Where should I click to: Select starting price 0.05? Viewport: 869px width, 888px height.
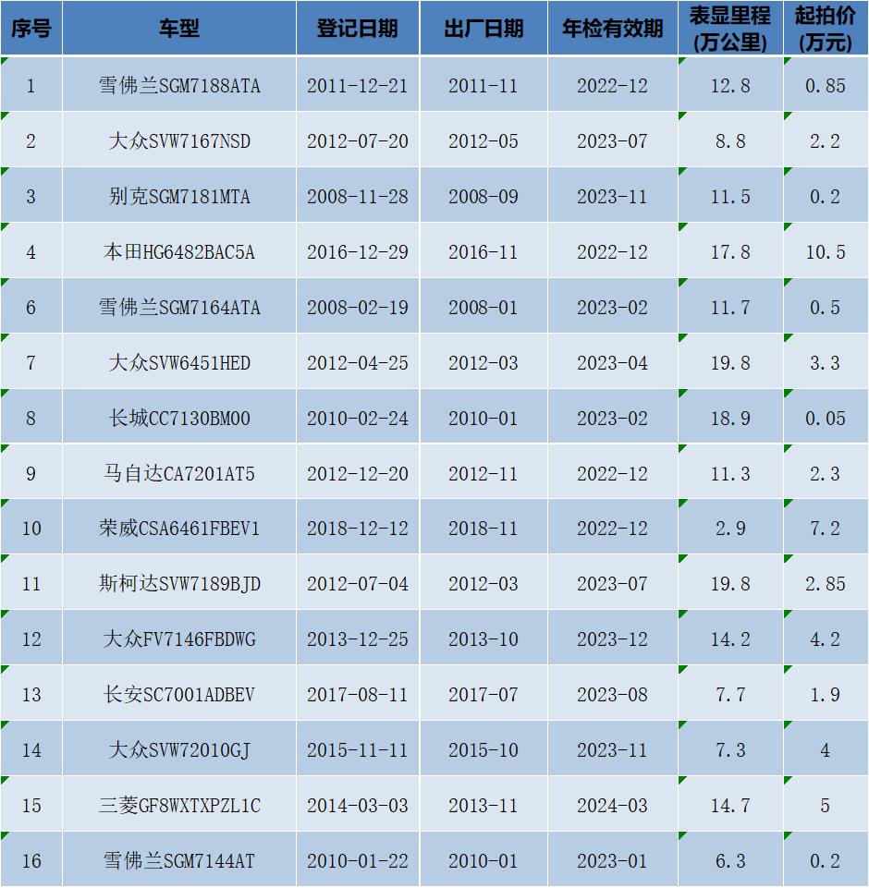[826, 418]
